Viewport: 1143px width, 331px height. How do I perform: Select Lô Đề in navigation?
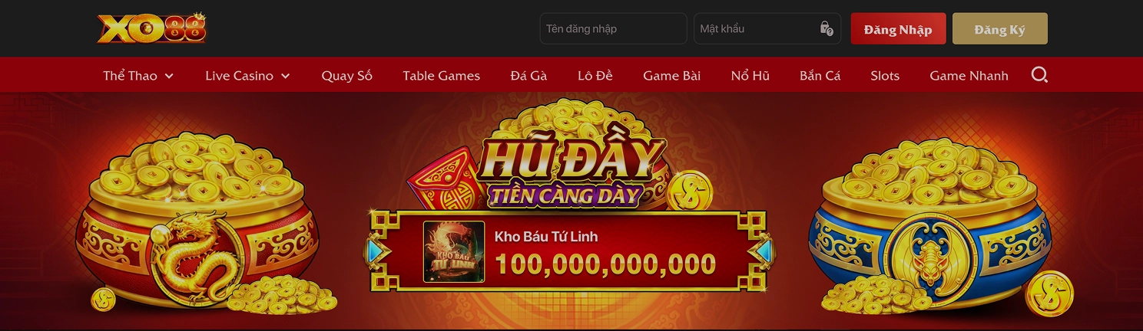(x=595, y=75)
